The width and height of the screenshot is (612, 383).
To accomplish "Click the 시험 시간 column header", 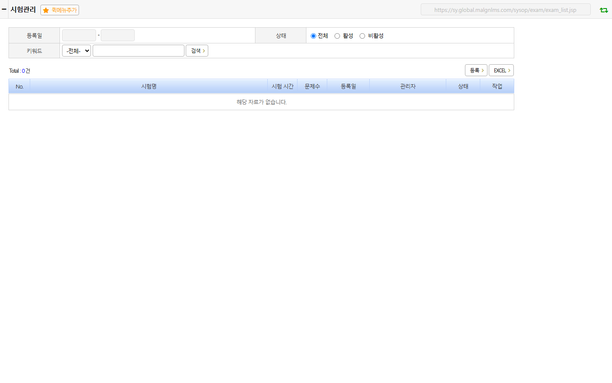I will pos(283,86).
